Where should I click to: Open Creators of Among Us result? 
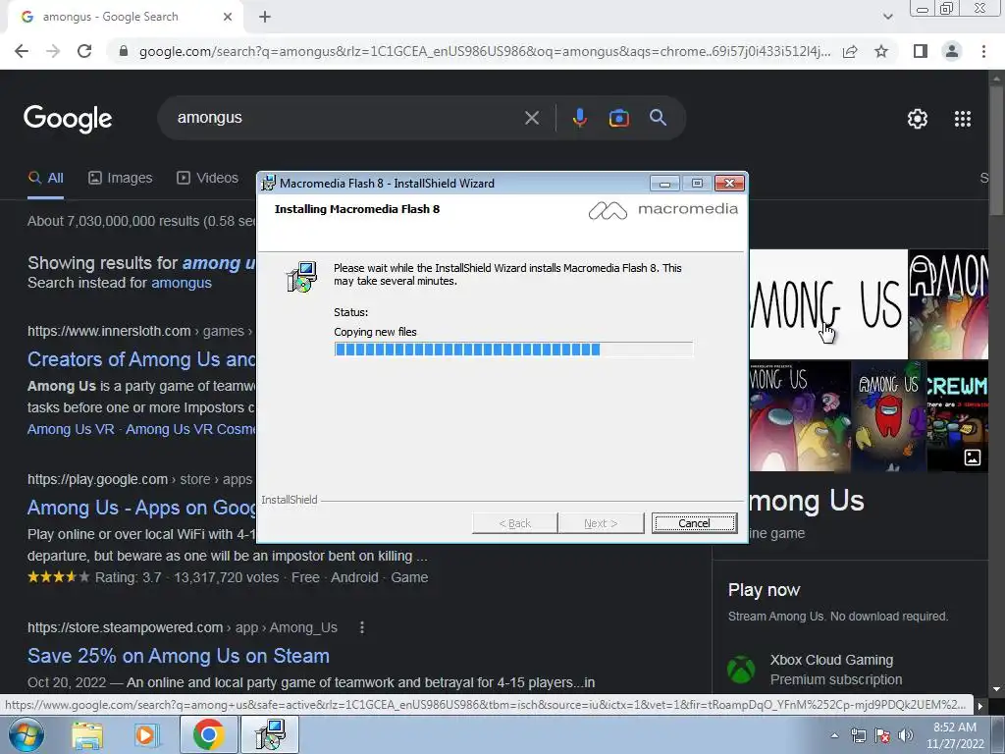pos(141,359)
